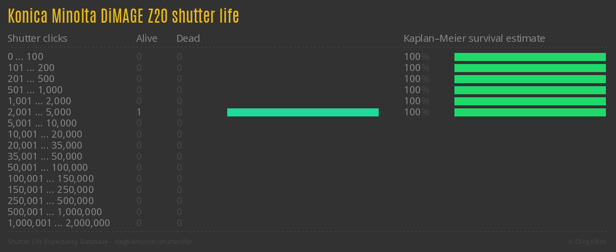Image resolution: width=616 pixels, height=252 pixels.
Task: Select the 2,001 ... 5,000 row label
Action: (x=39, y=112)
